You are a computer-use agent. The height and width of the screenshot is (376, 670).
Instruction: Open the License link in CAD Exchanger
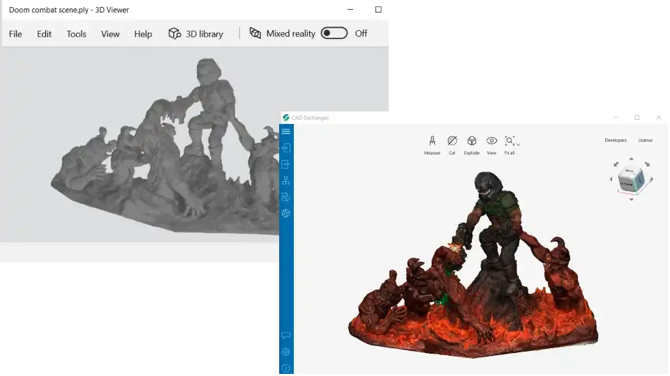point(645,140)
